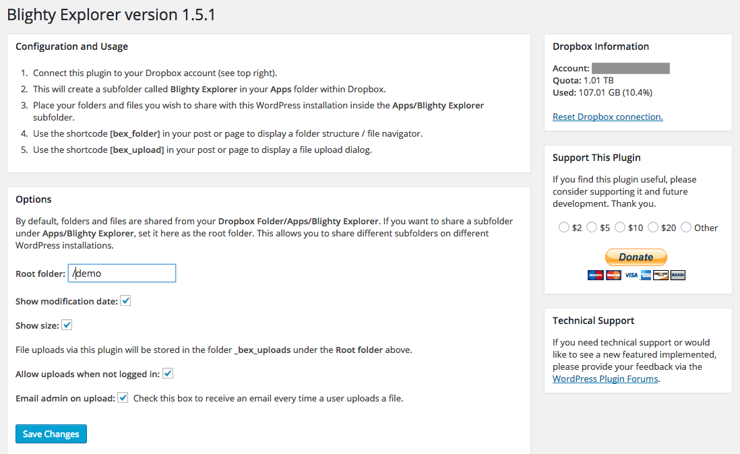Toggle Allow uploads when not logged in
740x454 pixels.
(168, 373)
